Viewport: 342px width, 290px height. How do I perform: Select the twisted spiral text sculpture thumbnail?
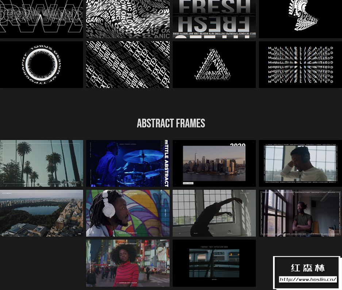click(x=300, y=19)
